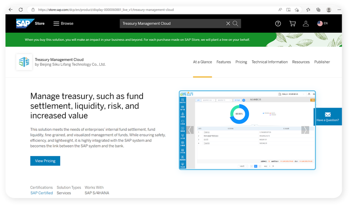Click the browser address bar URL

106,10
